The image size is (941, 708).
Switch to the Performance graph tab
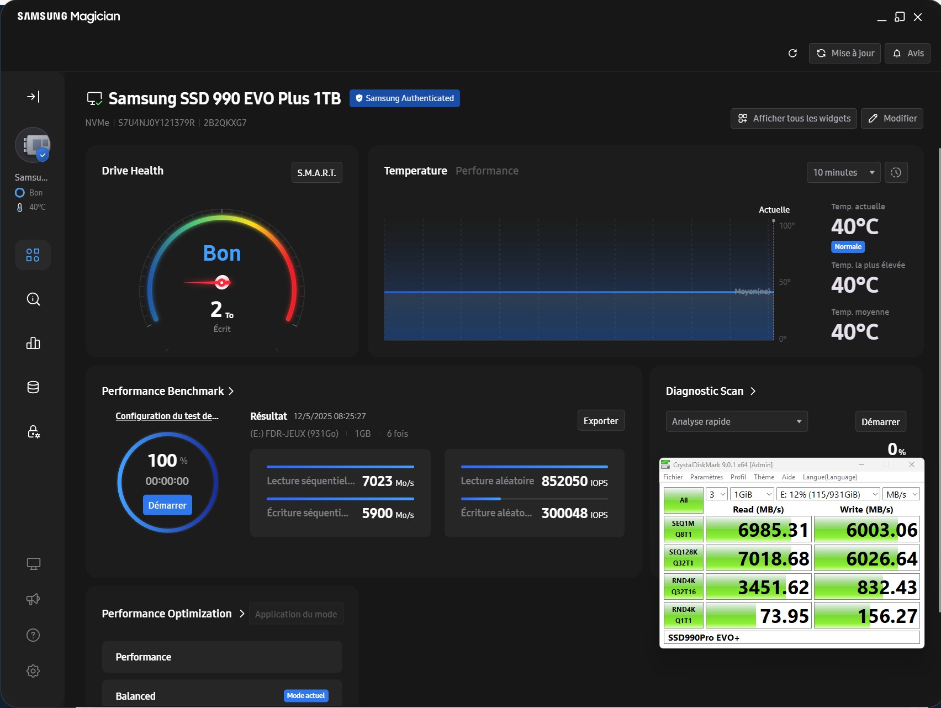pos(487,171)
